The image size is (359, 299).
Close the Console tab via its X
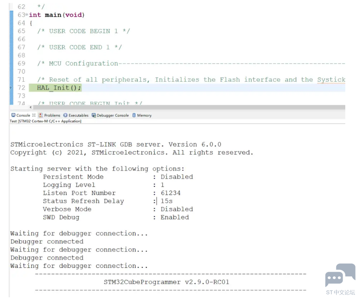pos(34,115)
